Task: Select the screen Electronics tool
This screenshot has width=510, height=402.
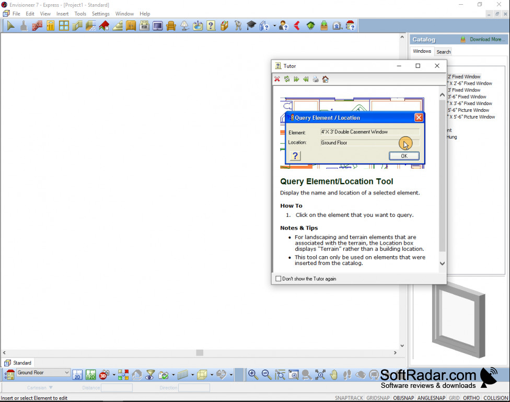Action: point(157,26)
